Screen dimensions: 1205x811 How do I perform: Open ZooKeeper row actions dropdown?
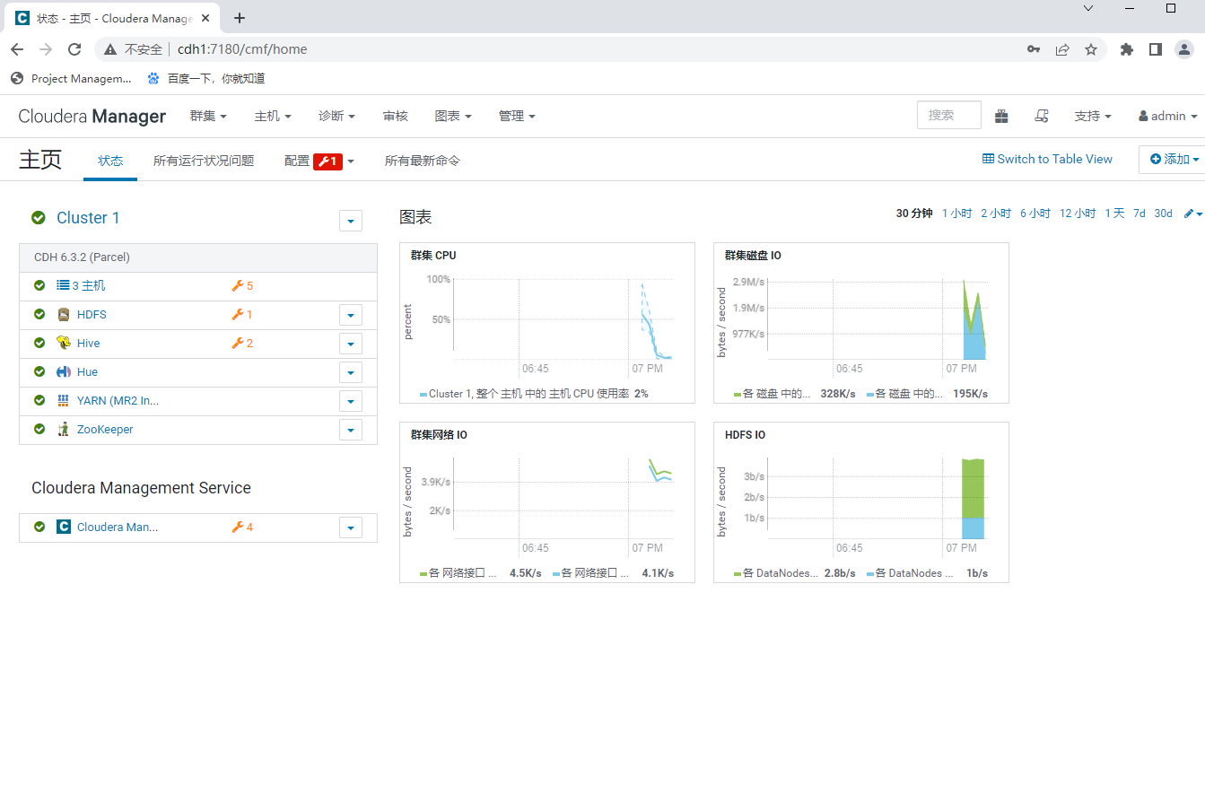coord(351,430)
